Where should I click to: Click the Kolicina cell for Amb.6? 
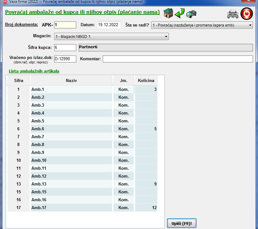point(146,129)
